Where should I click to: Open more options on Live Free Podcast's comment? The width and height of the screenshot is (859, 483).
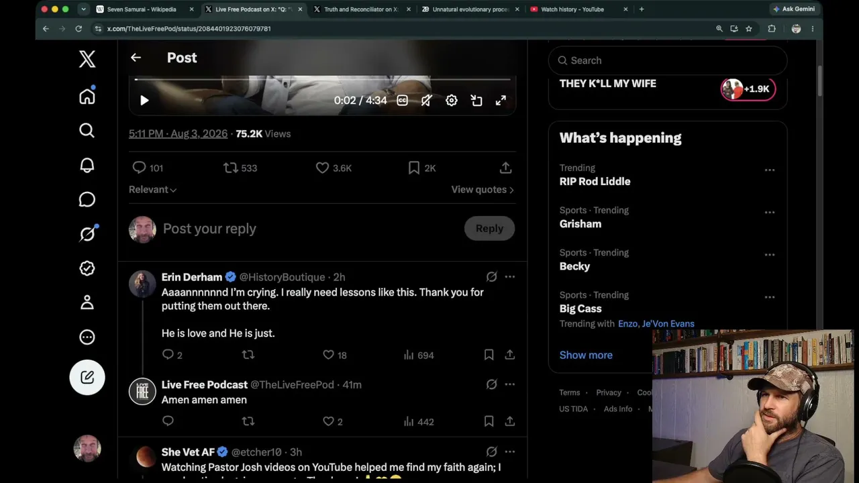pyautogui.click(x=510, y=384)
